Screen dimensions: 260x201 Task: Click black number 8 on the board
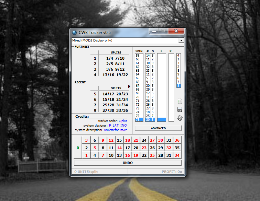tap(103, 148)
